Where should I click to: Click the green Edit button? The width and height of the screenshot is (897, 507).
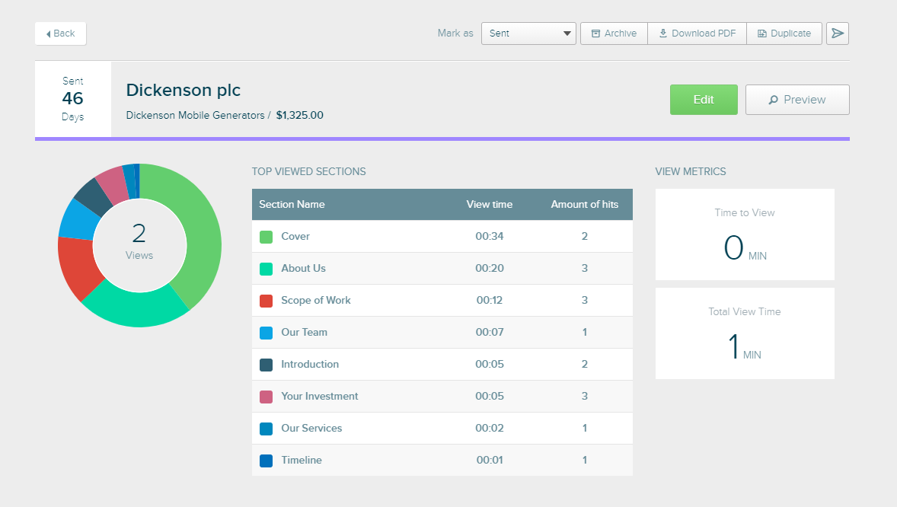pyautogui.click(x=704, y=100)
